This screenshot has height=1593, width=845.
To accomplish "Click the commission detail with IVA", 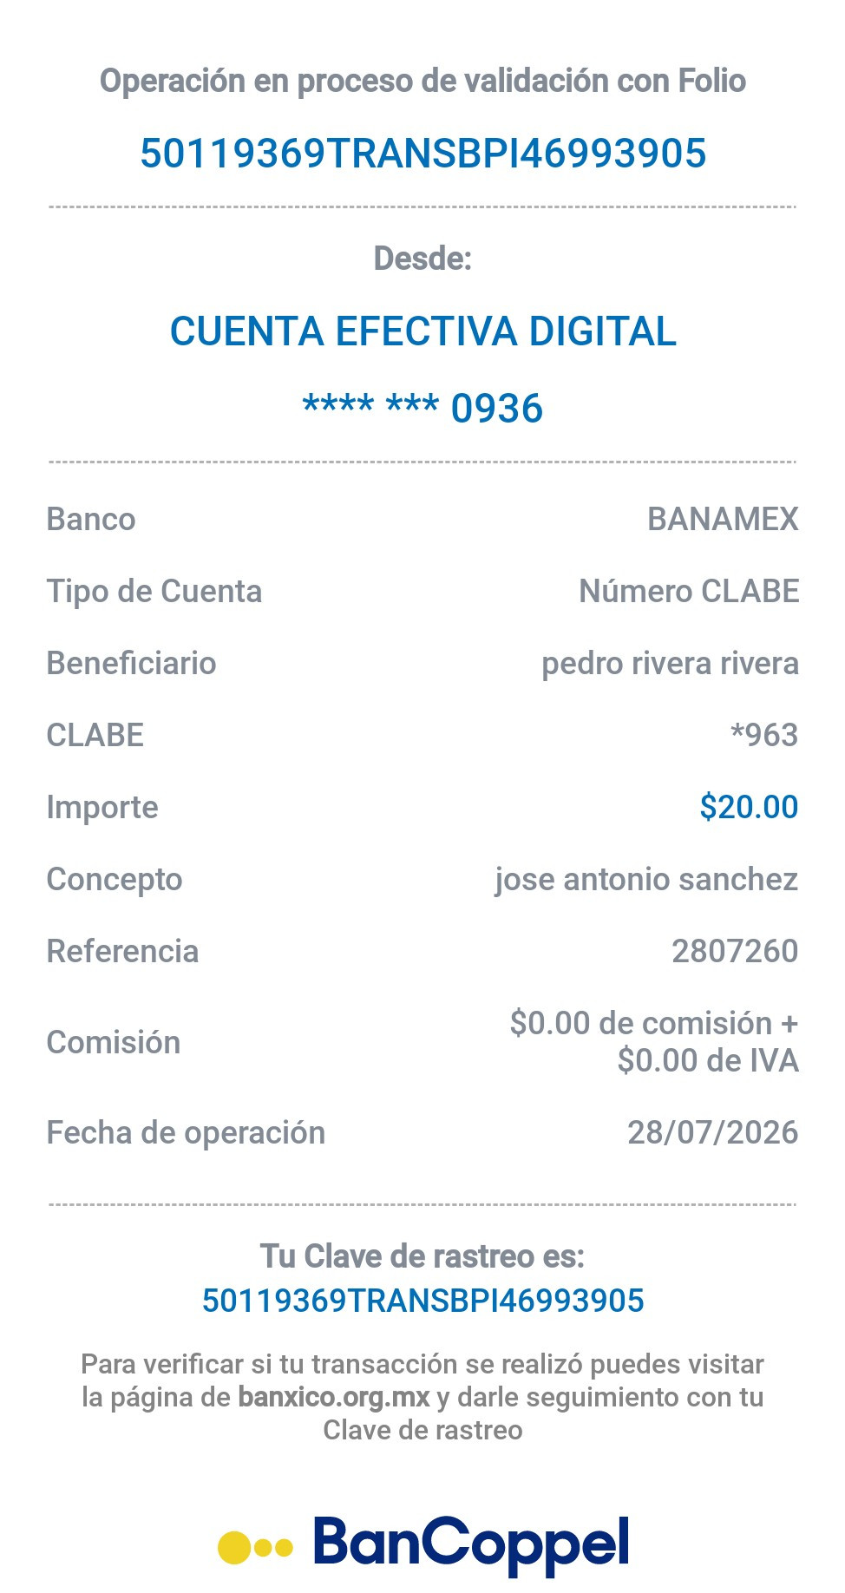I will [654, 1041].
